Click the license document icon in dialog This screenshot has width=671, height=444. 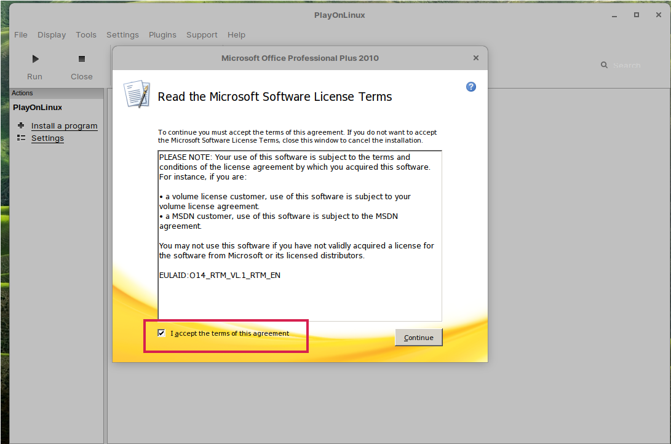click(x=137, y=93)
